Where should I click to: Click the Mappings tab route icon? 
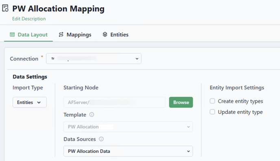(61, 35)
